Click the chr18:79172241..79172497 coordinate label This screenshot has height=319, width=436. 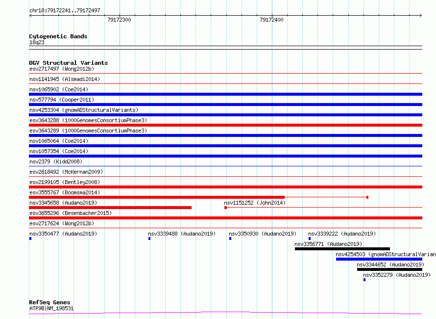click(x=65, y=11)
